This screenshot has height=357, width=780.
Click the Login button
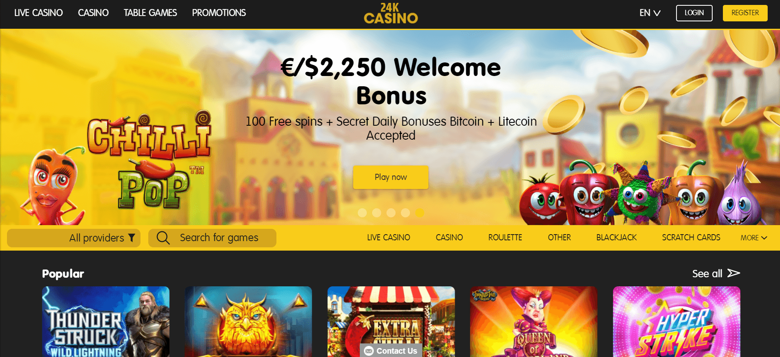point(694,13)
